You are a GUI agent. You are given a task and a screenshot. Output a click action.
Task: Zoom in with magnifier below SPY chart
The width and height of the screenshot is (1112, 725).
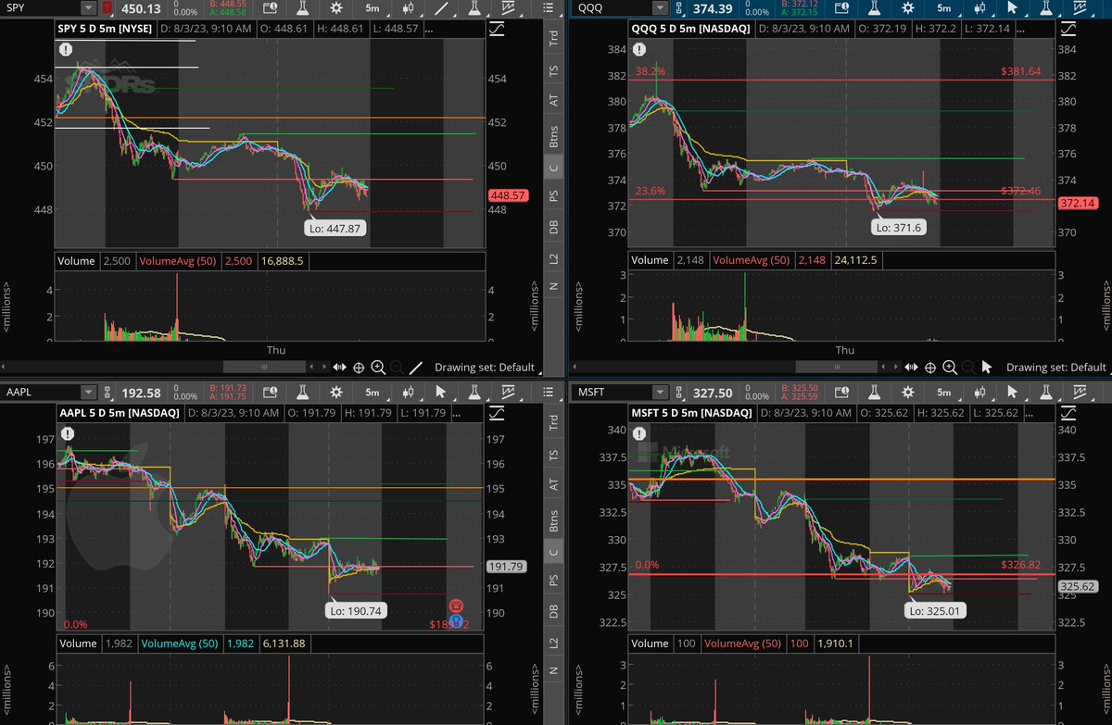tap(378, 367)
